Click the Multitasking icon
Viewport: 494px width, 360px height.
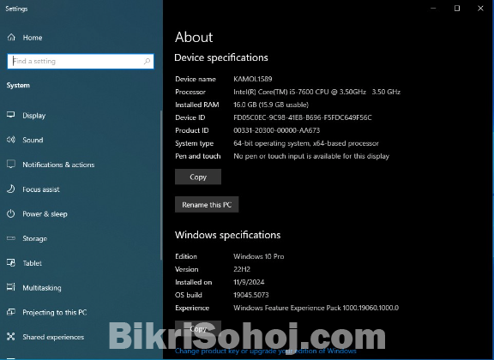(10, 287)
